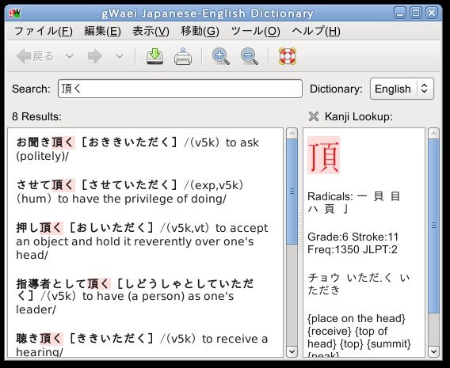Open the 表示(V) menu
The height and width of the screenshot is (368, 450).
(x=151, y=31)
